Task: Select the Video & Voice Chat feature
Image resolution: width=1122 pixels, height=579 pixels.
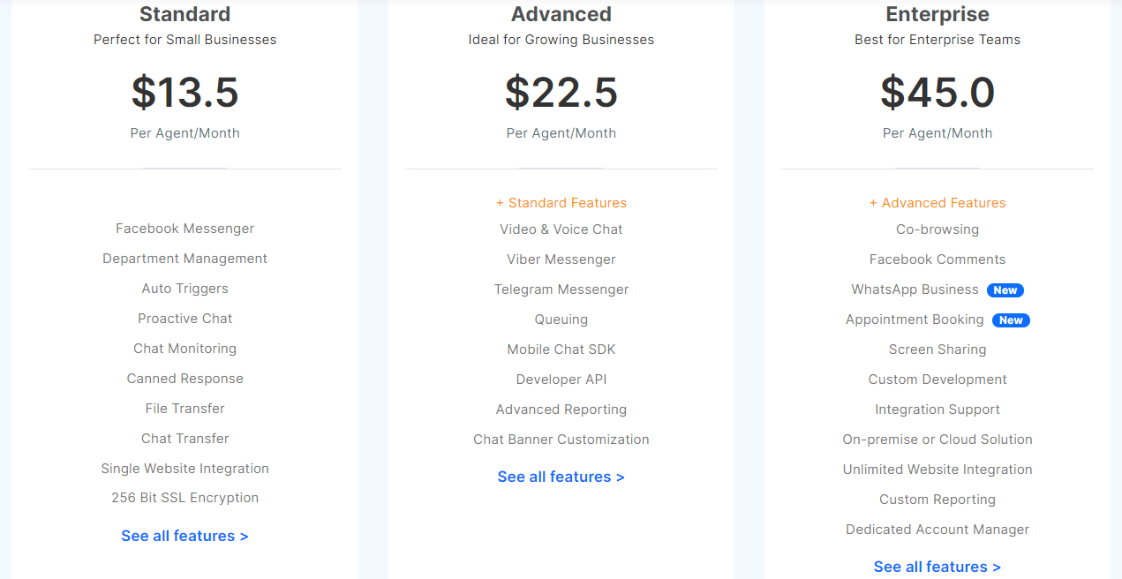Action: click(561, 229)
